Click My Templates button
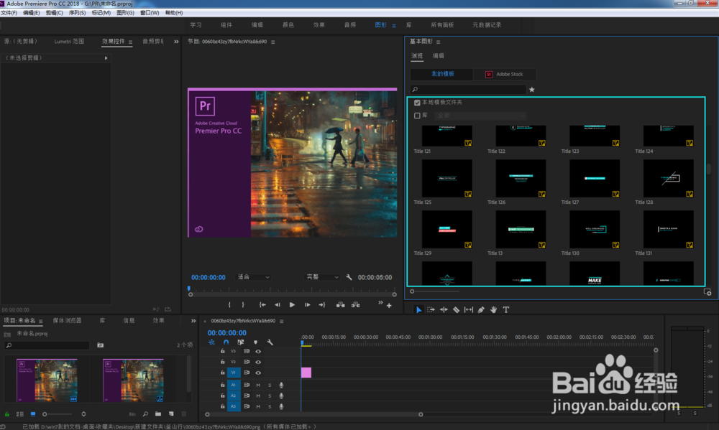 [x=442, y=74]
